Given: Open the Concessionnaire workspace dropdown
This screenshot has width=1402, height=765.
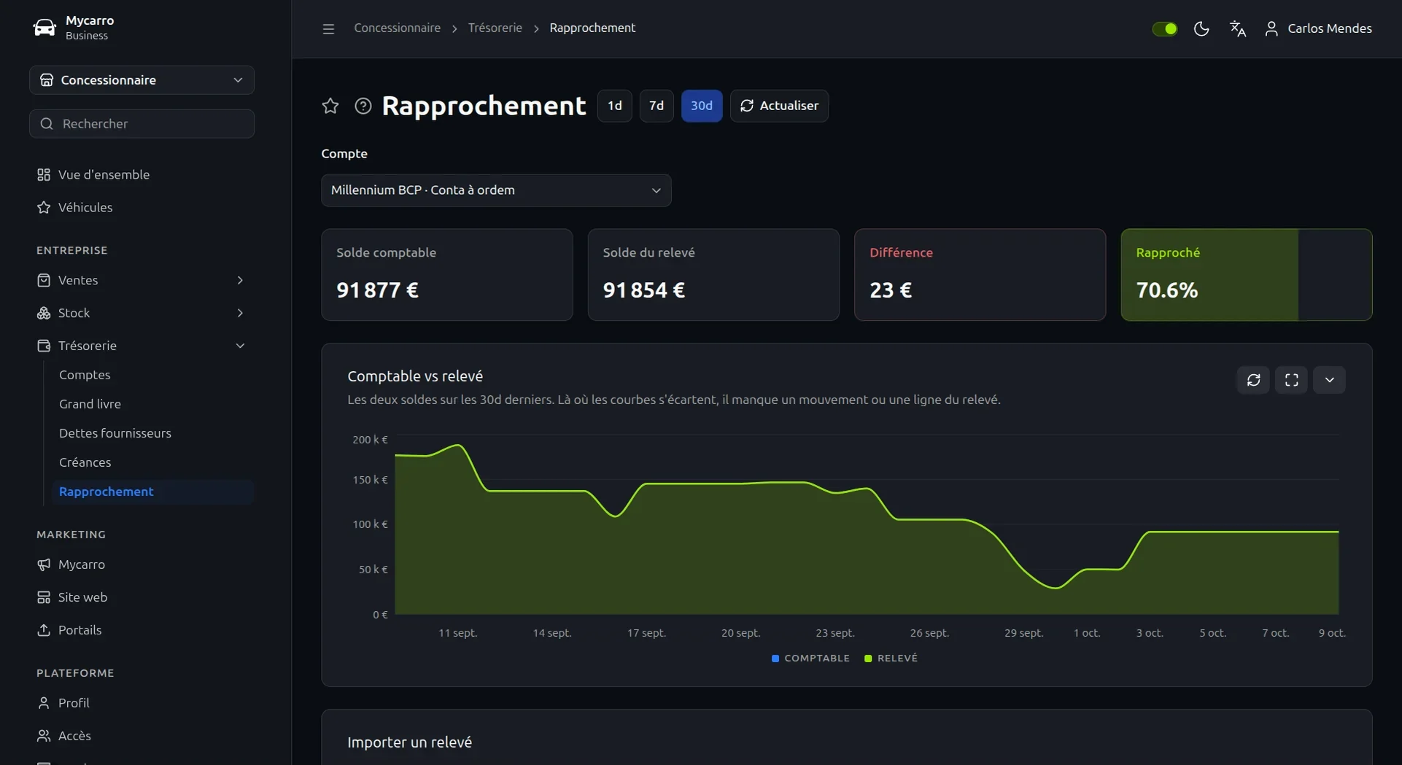Looking at the screenshot, I should 142,80.
